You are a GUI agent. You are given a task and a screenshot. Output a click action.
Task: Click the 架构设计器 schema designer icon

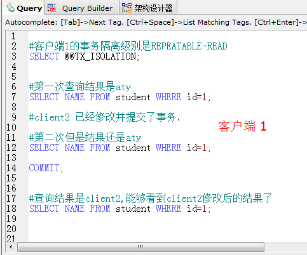pos(126,8)
